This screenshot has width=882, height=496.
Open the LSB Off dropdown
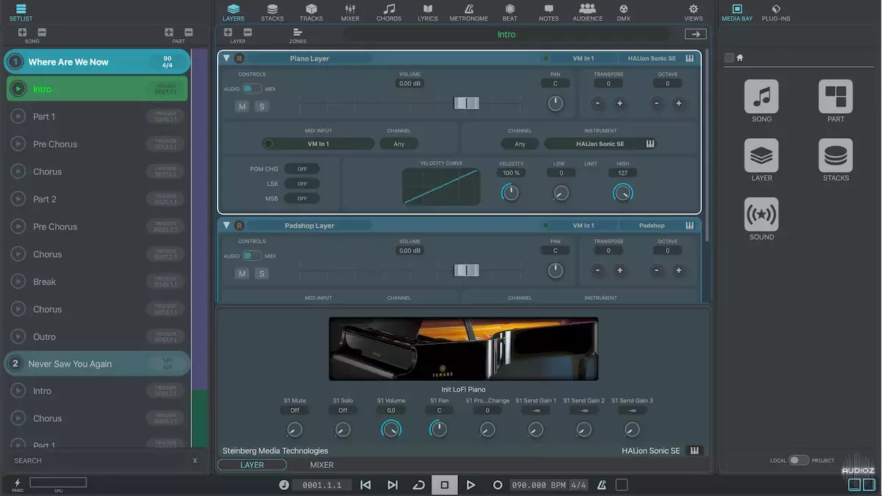click(302, 184)
